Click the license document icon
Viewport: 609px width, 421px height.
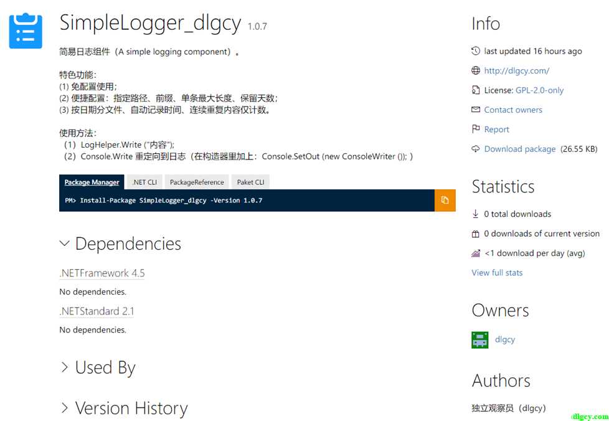(x=475, y=90)
